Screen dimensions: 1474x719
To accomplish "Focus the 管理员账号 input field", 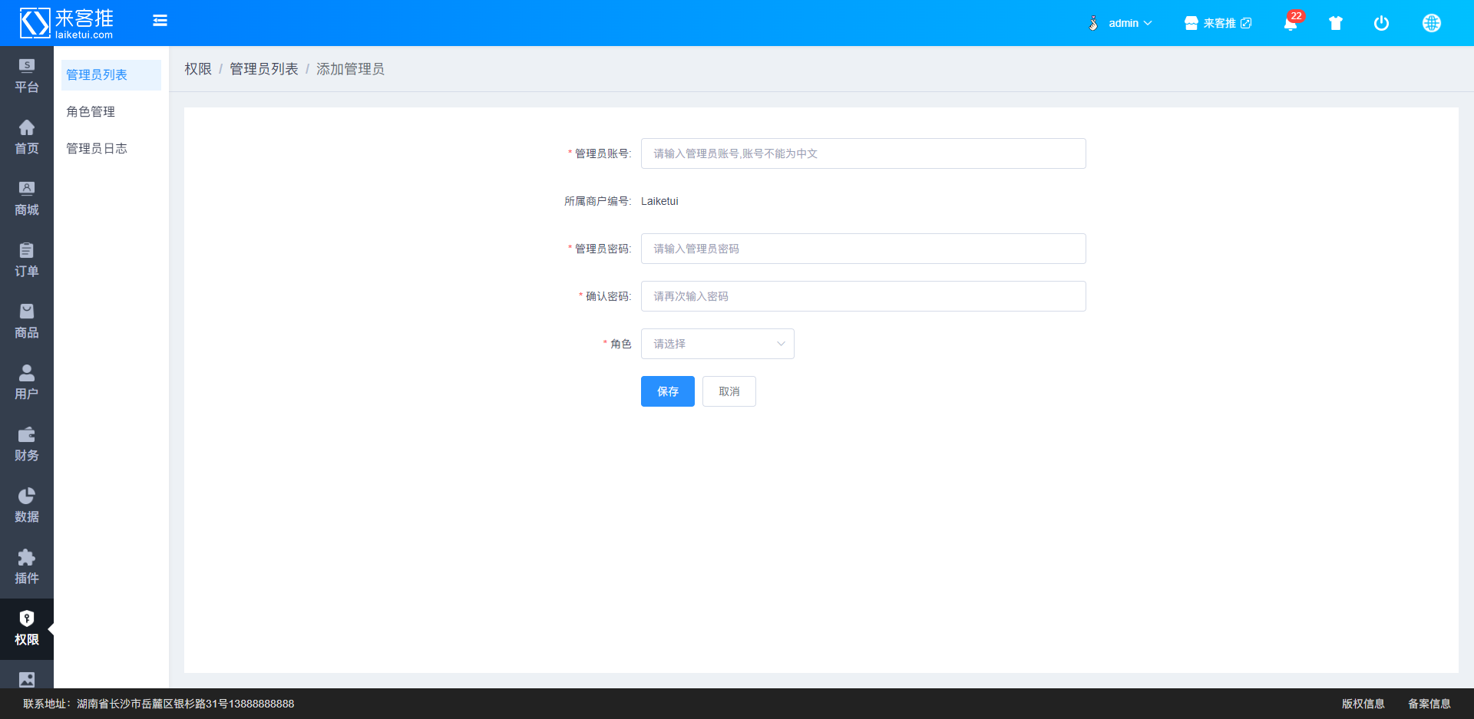I will coord(864,153).
